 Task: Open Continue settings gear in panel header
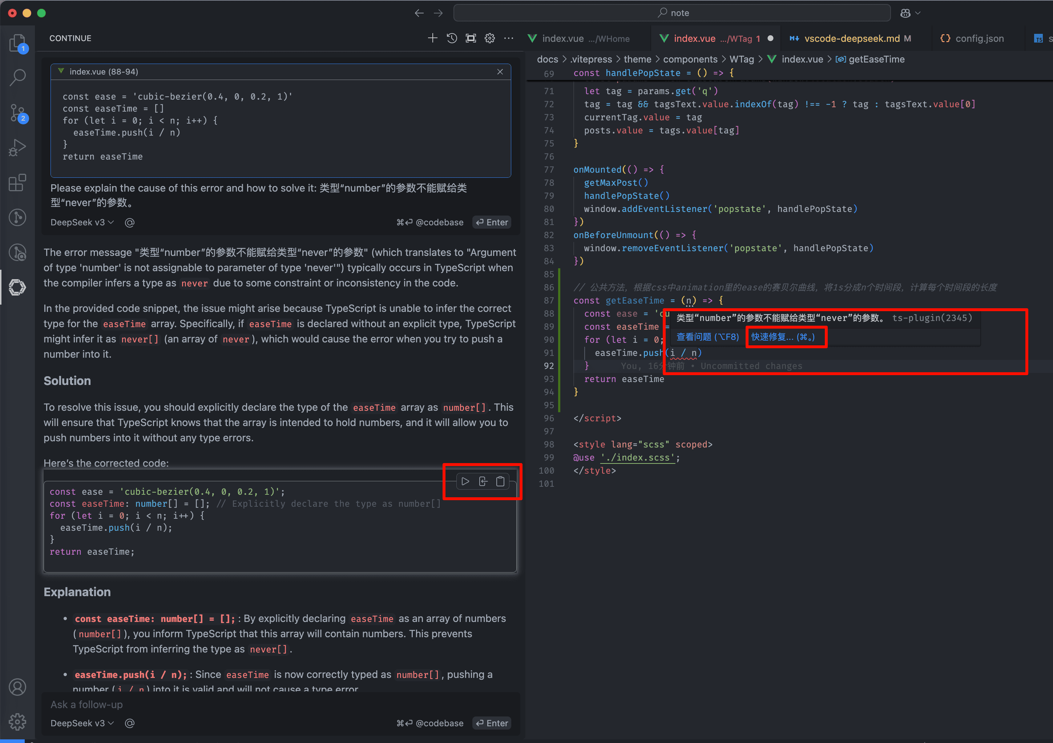click(490, 38)
